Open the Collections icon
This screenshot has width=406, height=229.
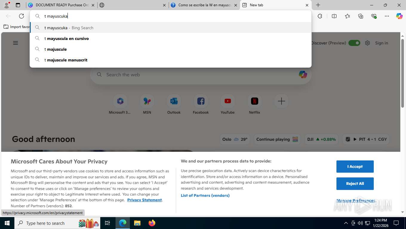(361, 16)
